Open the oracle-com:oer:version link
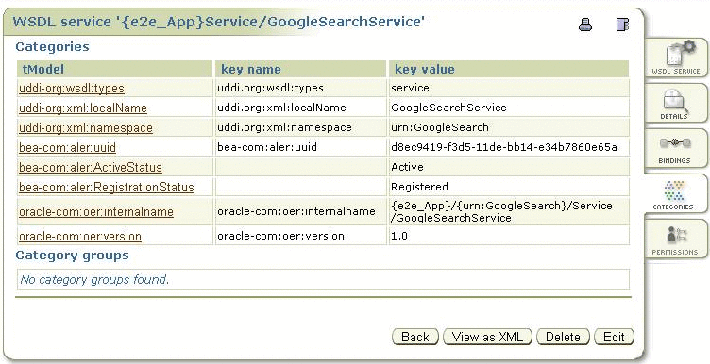The height and width of the screenshot is (364, 710). coord(80,236)
